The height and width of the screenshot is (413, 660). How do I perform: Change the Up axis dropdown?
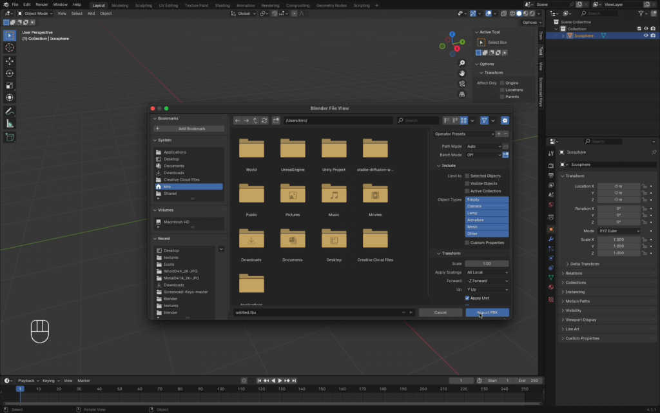(x=487, y=290)
